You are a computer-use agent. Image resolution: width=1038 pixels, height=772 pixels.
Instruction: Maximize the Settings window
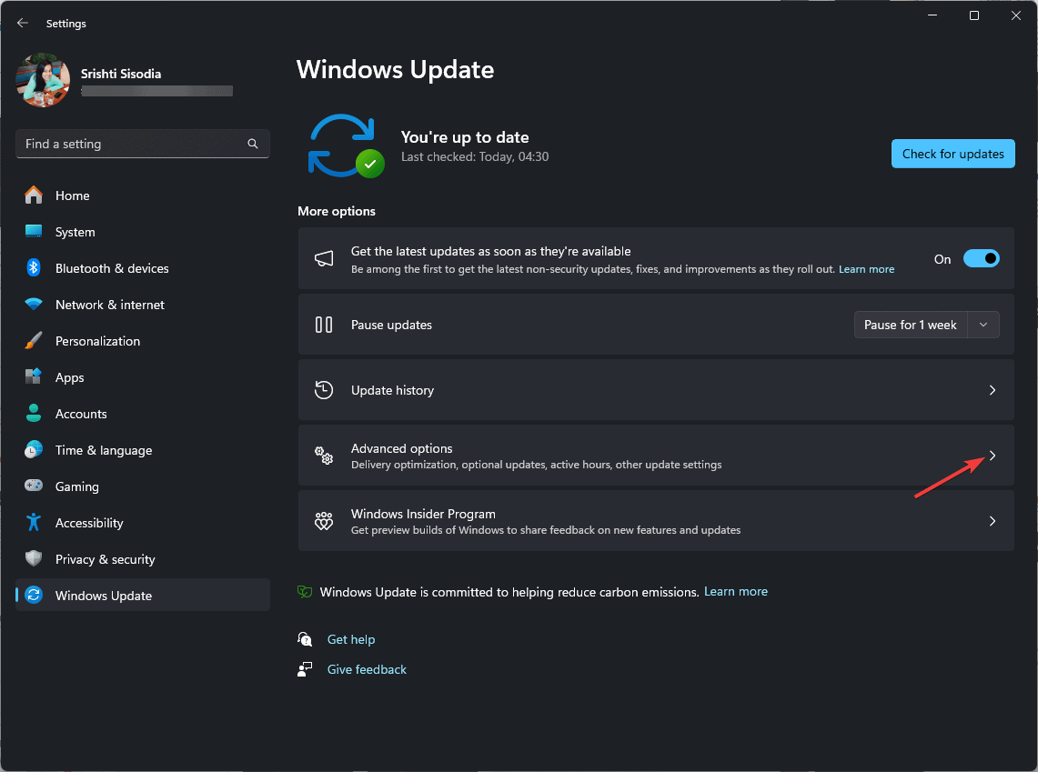[973, 15]
